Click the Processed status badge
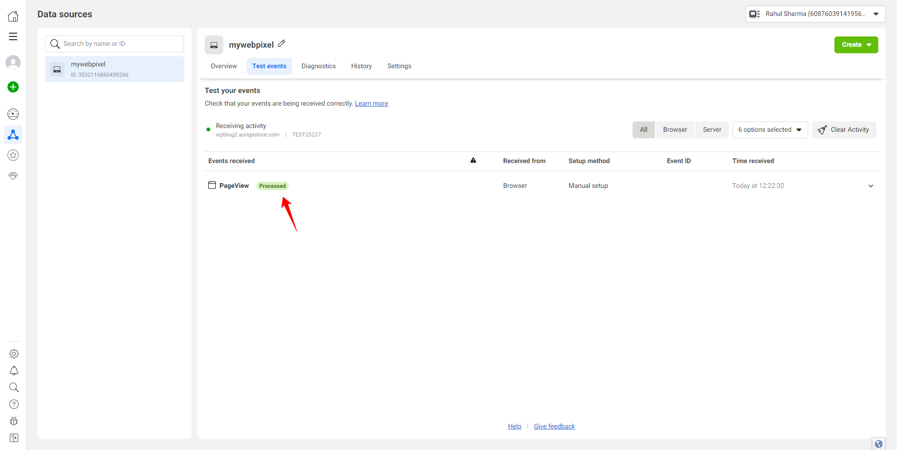This screenshot has height=450, width=897. click(272, 186)
